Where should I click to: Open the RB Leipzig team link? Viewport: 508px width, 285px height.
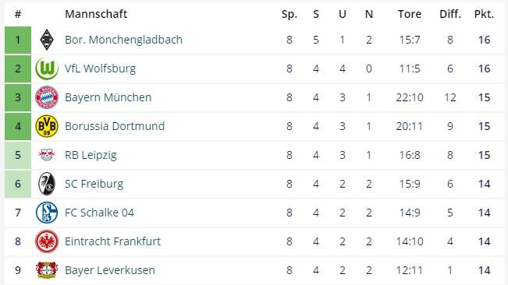point(91,155)
